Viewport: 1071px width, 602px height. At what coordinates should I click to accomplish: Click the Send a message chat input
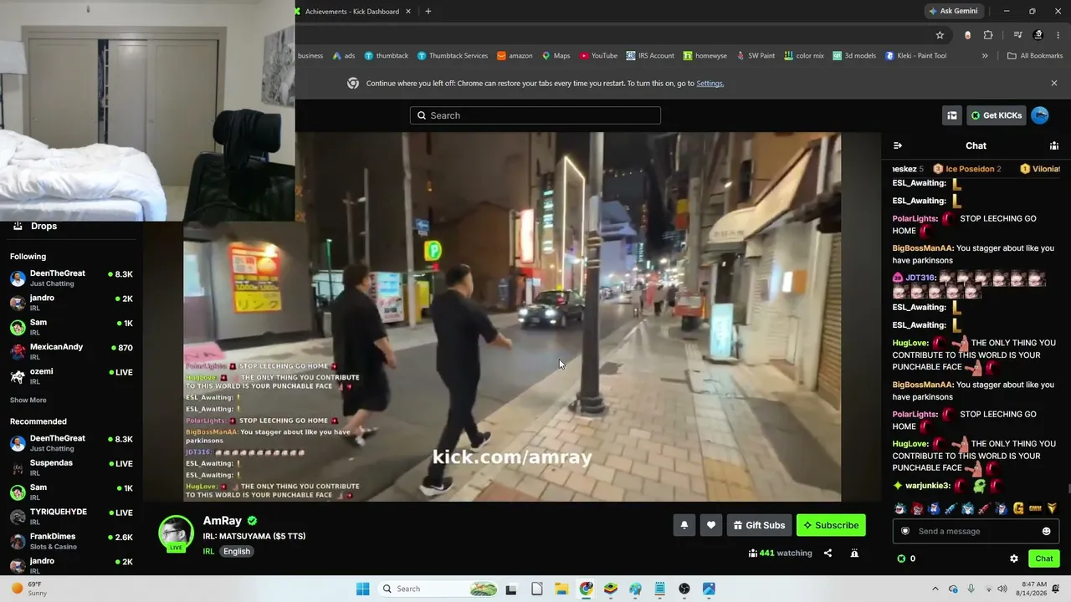pos(976,531)
